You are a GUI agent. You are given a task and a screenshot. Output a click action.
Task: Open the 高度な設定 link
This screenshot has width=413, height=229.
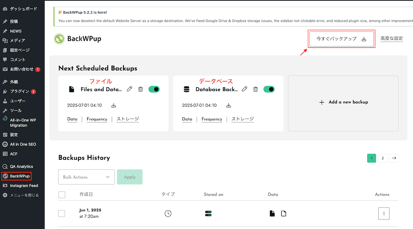392,38
